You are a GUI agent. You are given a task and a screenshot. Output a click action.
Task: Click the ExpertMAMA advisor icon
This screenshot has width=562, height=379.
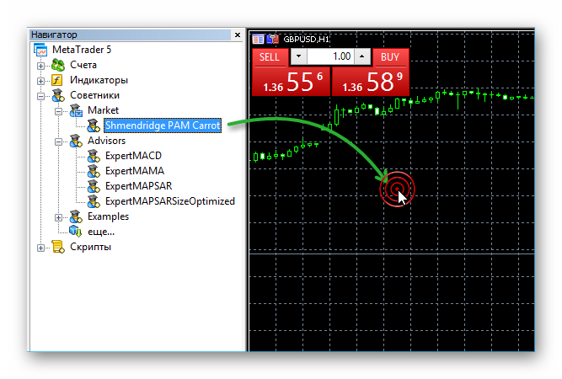pyautogui.click(x=94, y=171)
